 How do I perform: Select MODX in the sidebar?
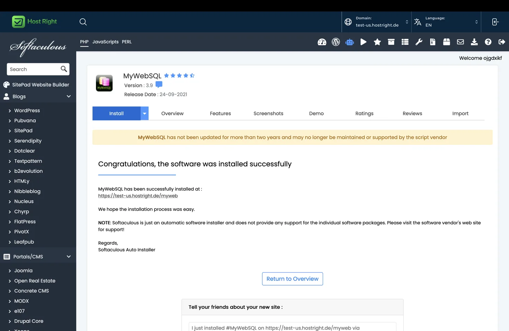pos(21,301)
